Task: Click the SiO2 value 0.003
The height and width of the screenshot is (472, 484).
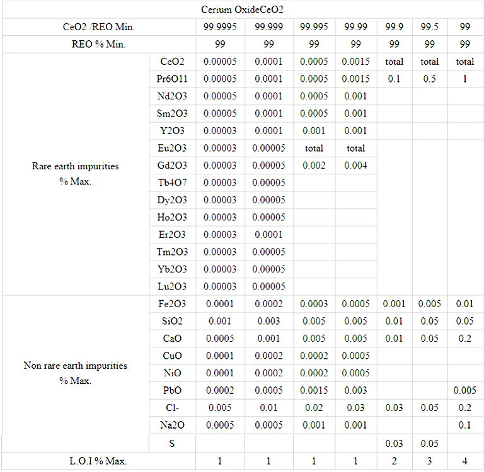Action: 269,321
